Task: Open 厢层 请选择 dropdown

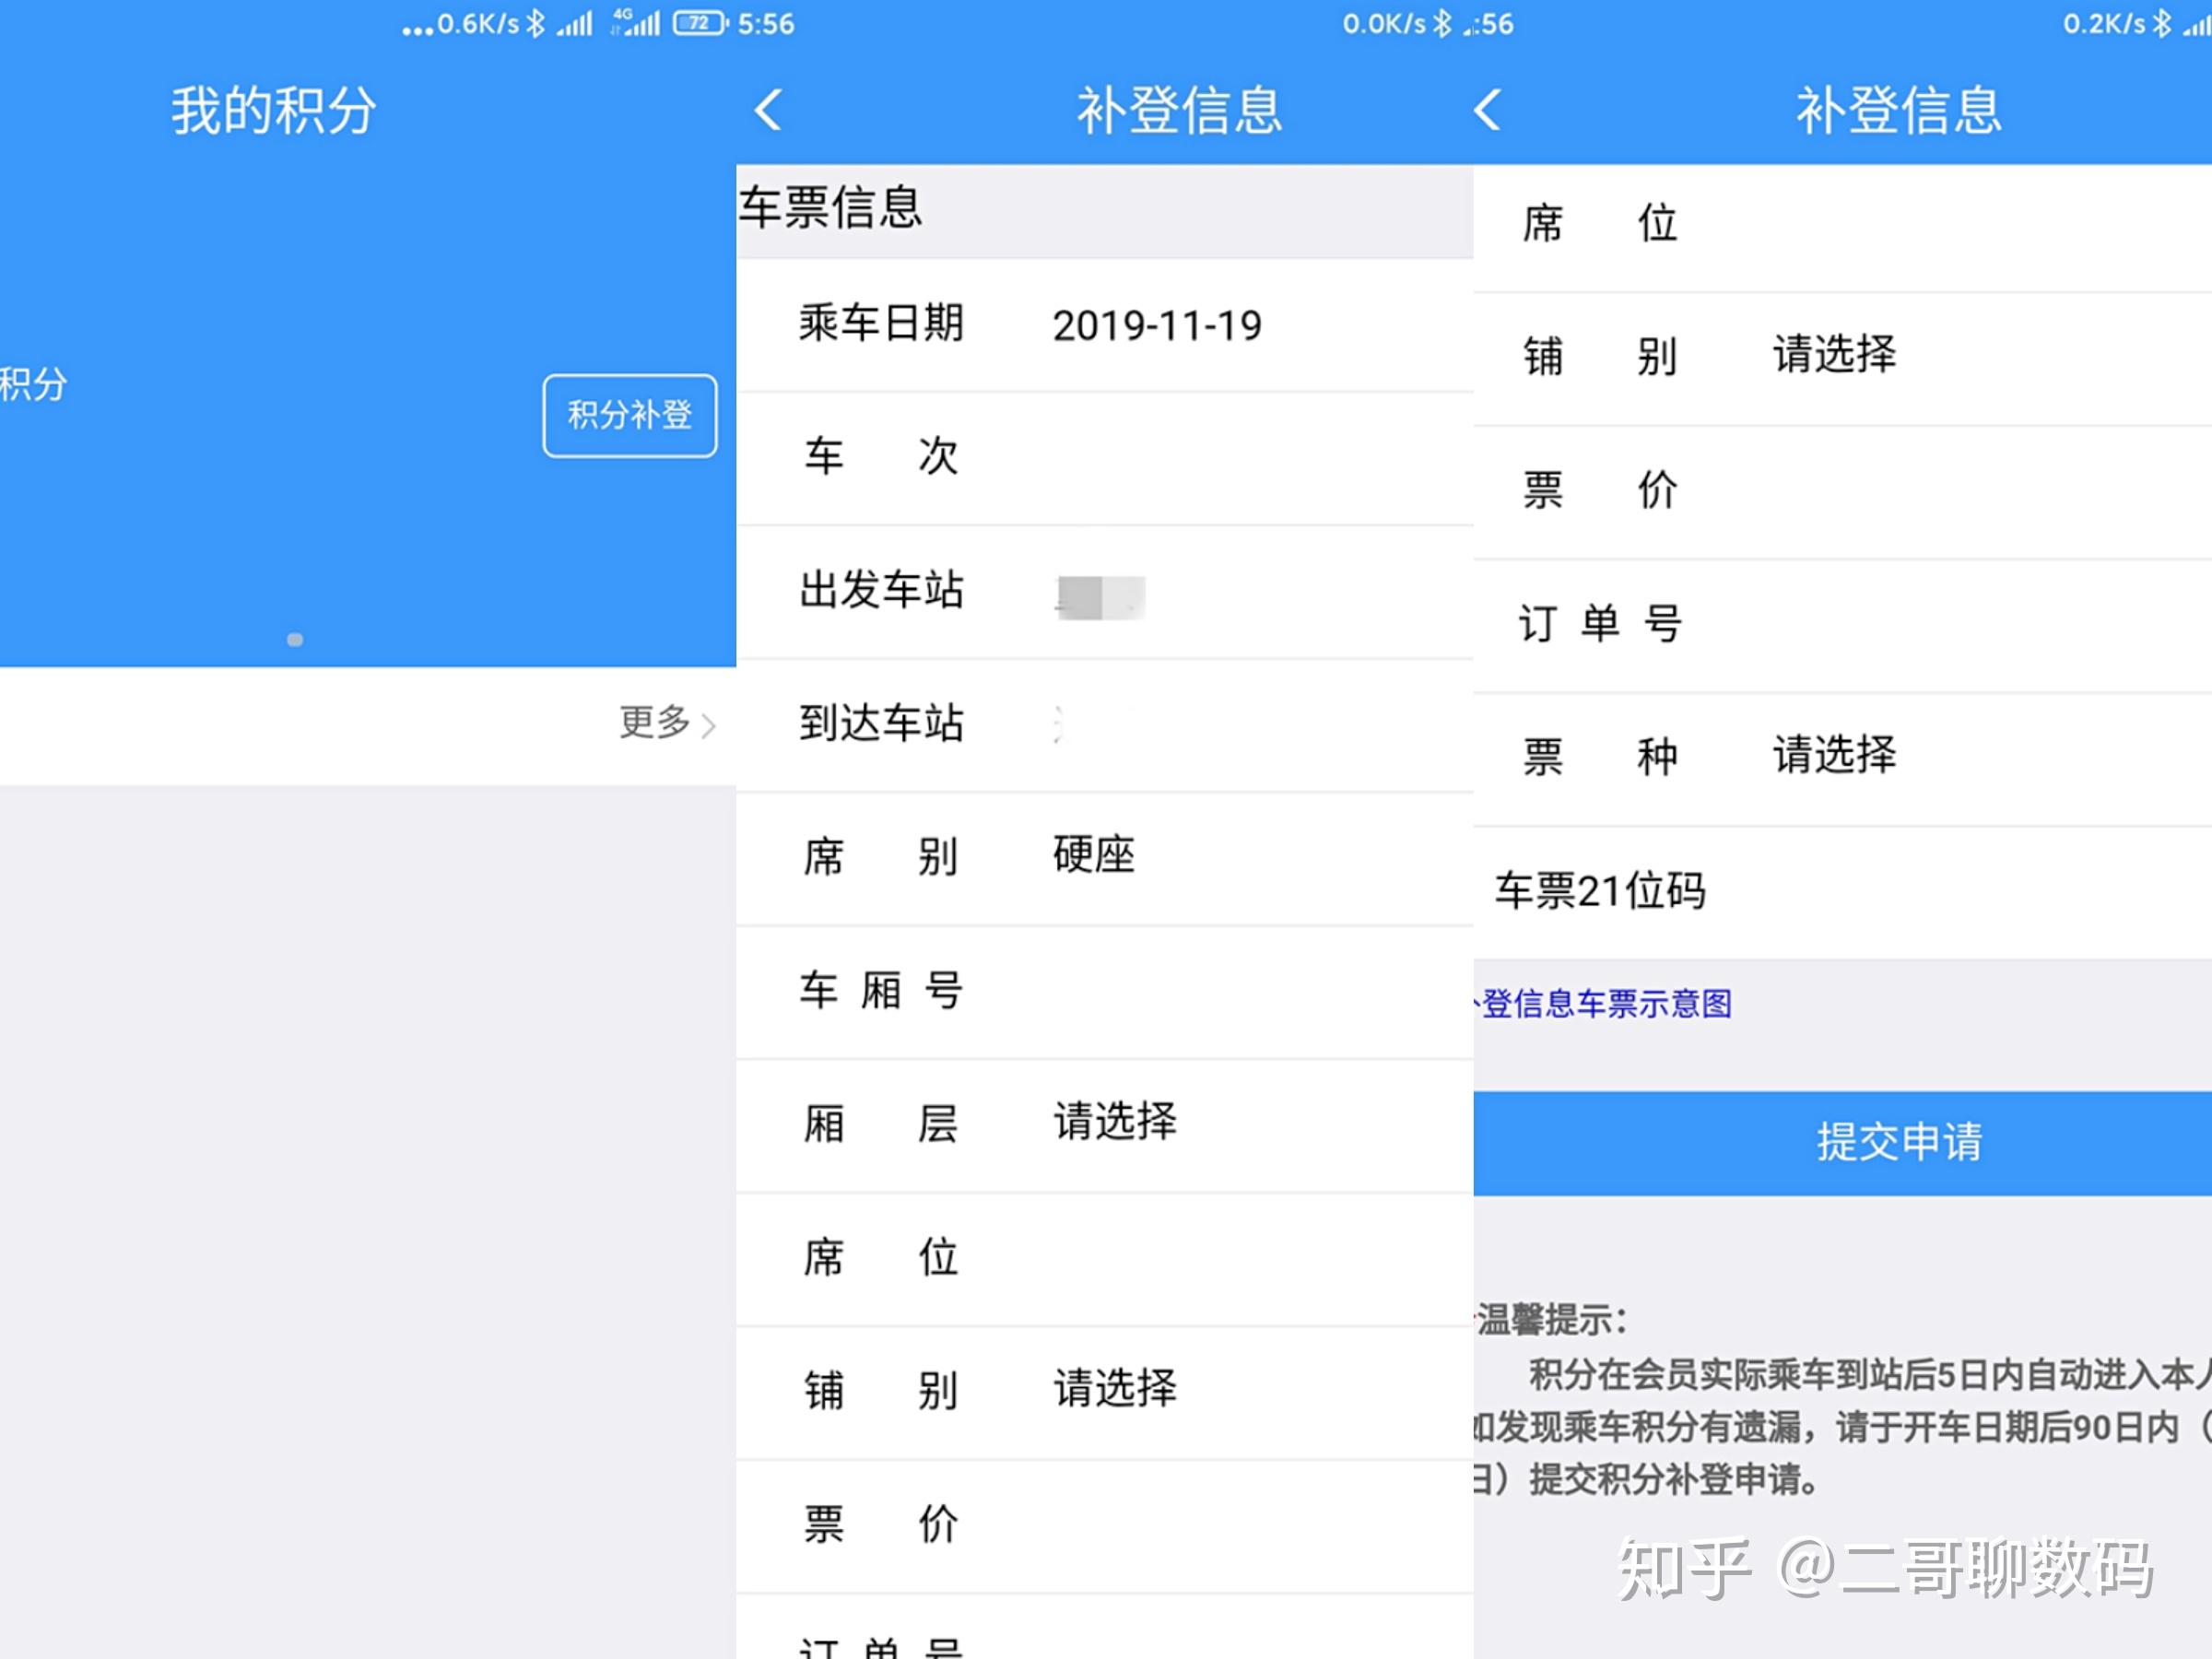Action: [x=1105, y=1125]
